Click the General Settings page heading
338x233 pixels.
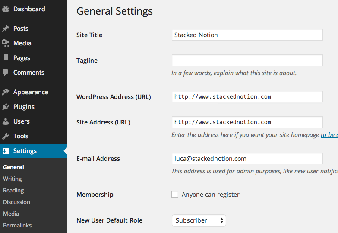pos(114,11)
